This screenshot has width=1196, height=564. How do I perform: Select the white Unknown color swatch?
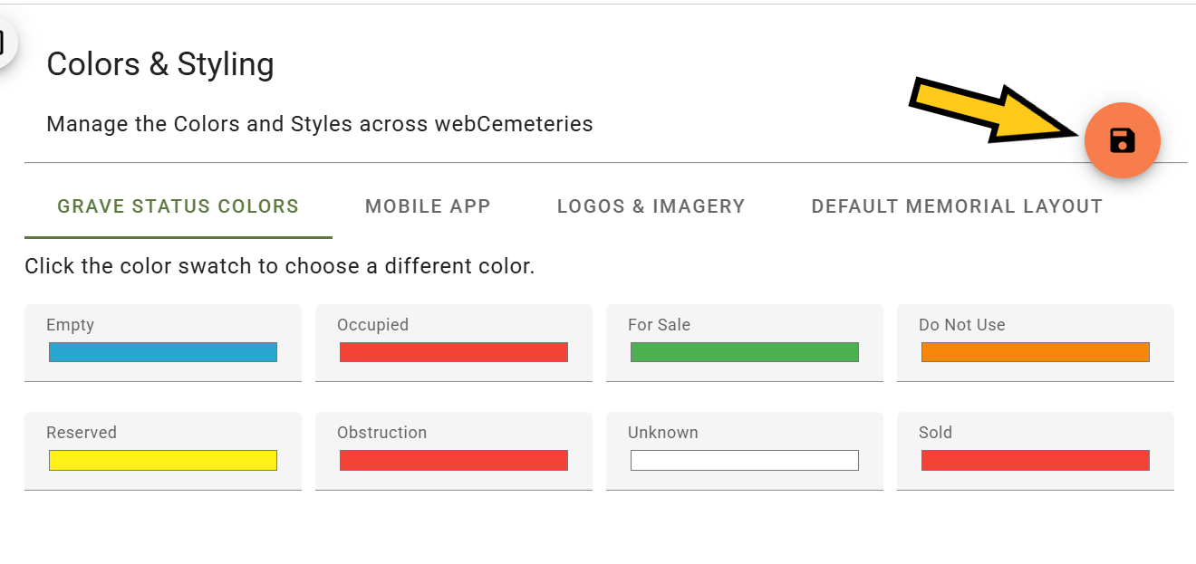tap(745, 460)
